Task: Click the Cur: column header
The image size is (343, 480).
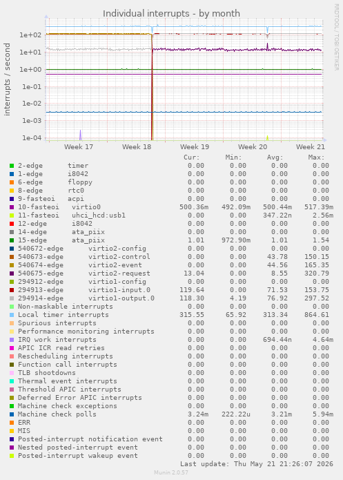Action: 192,157
